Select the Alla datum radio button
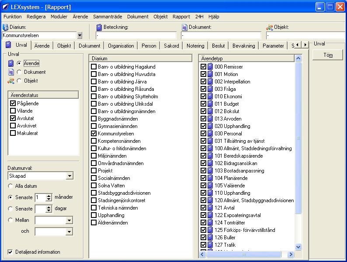 click(10, 186)
